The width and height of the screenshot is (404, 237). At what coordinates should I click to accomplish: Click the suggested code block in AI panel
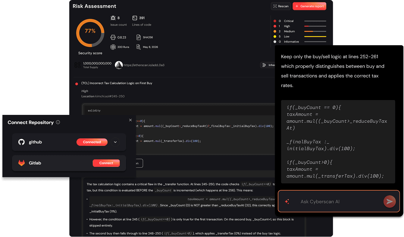(x=338, y=142)
